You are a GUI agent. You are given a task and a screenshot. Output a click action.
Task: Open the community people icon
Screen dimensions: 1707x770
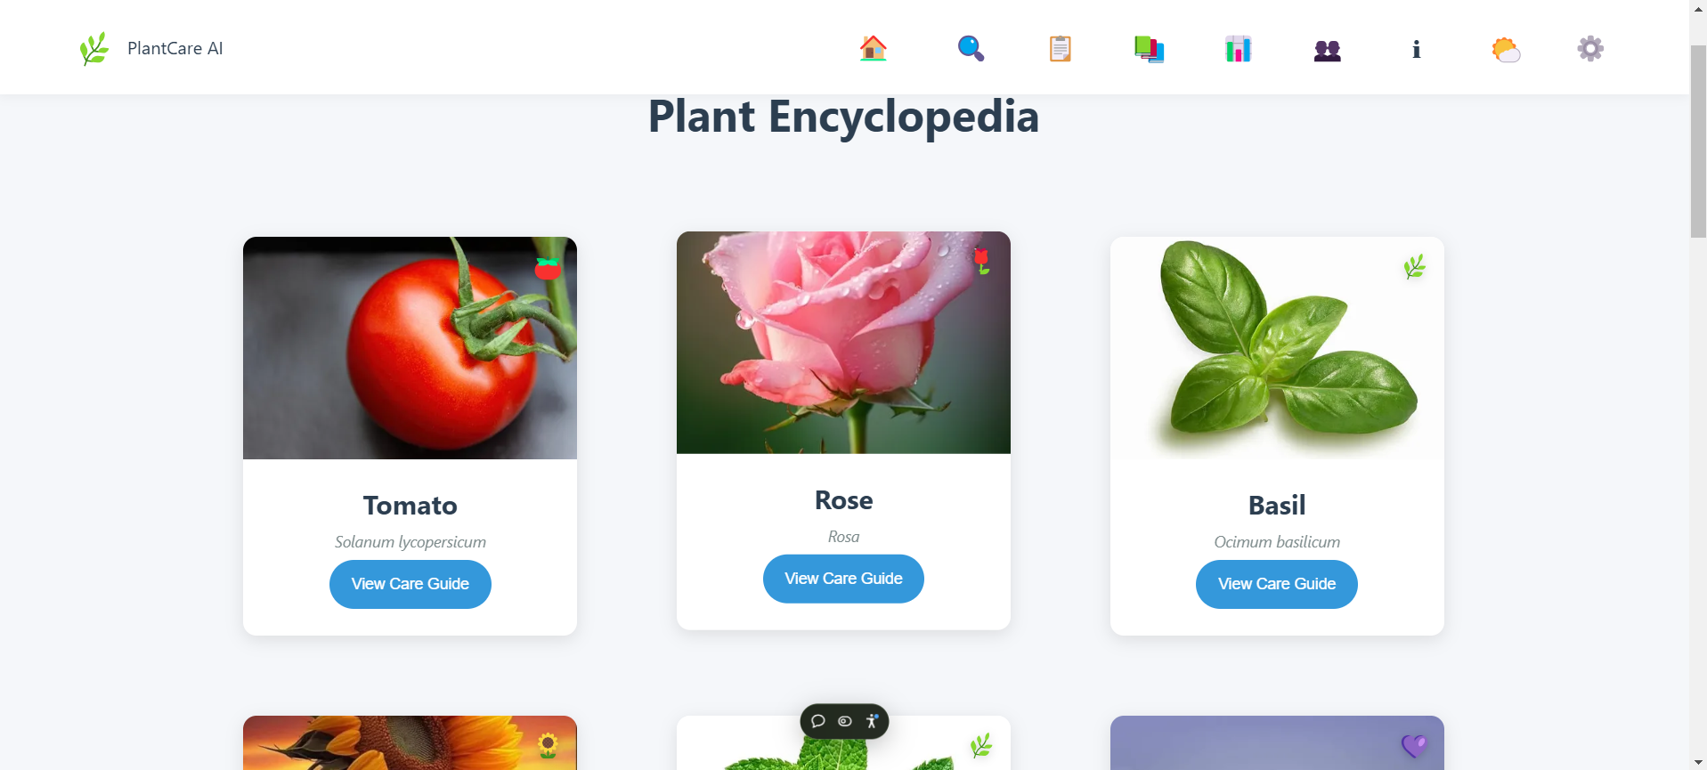coord(1327,51)
